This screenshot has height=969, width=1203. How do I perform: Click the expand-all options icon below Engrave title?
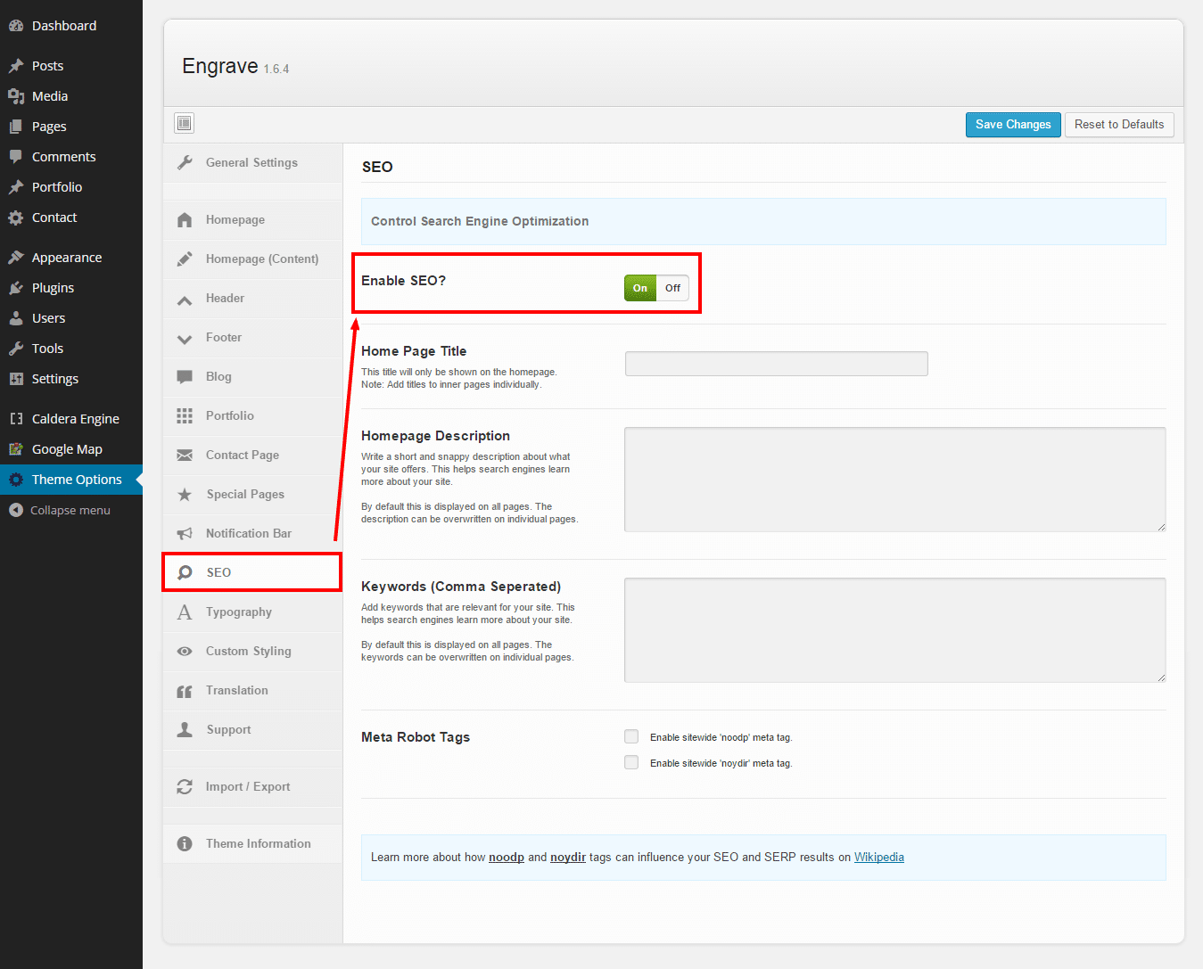(x=185, y=123)
